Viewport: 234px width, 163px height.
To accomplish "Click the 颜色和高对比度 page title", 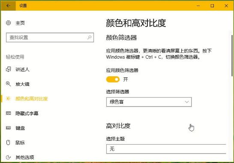I will tap(136, 23).
